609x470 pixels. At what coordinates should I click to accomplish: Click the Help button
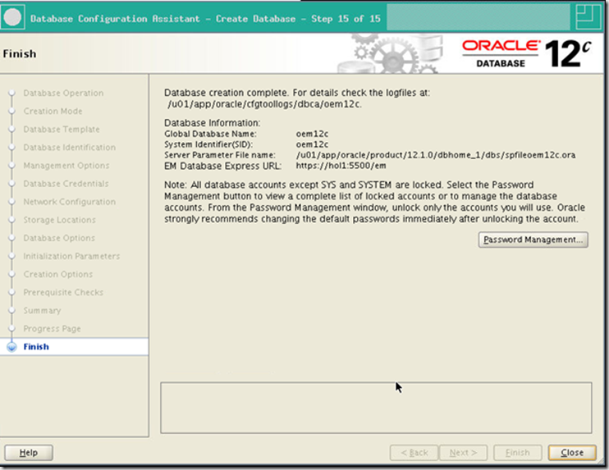[29, 453]
